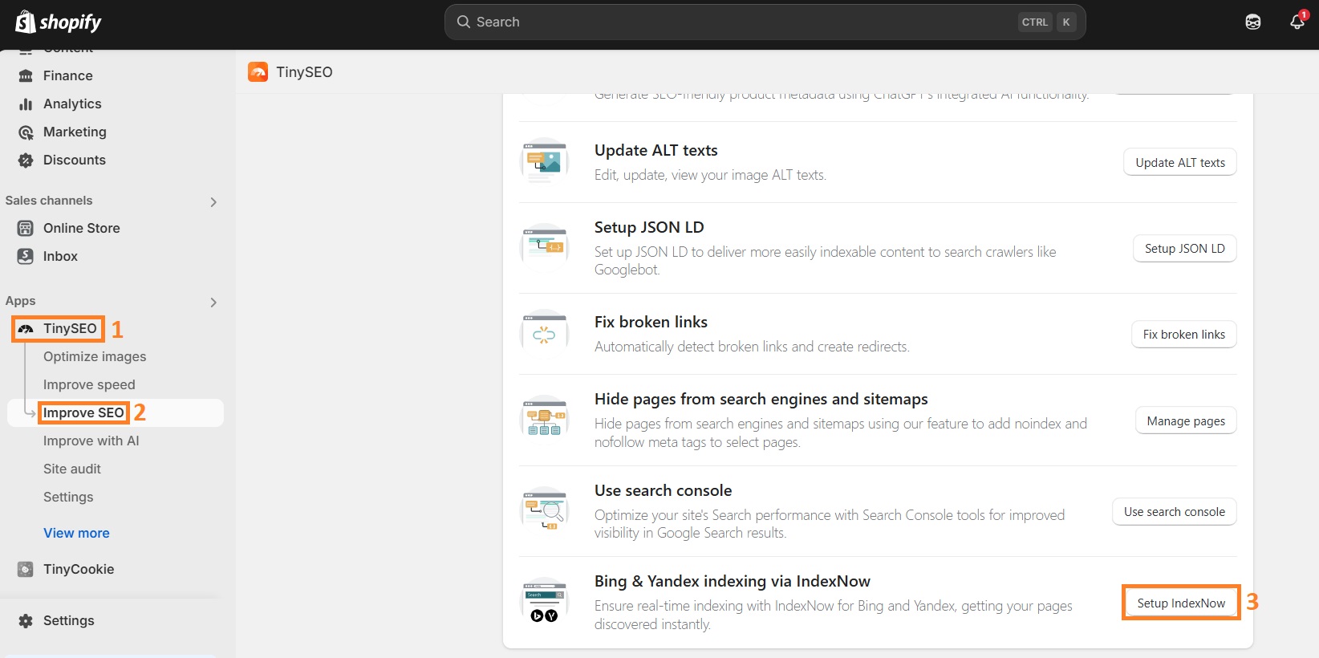Click the Settings gear icon

(x=26, y=620)
